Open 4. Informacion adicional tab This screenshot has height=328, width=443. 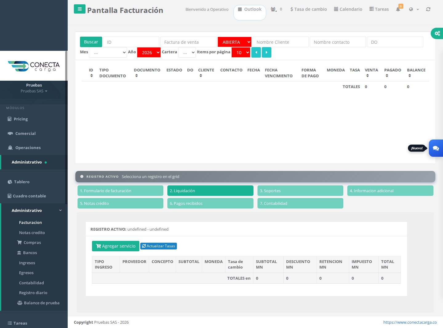[x=390, y=191]
